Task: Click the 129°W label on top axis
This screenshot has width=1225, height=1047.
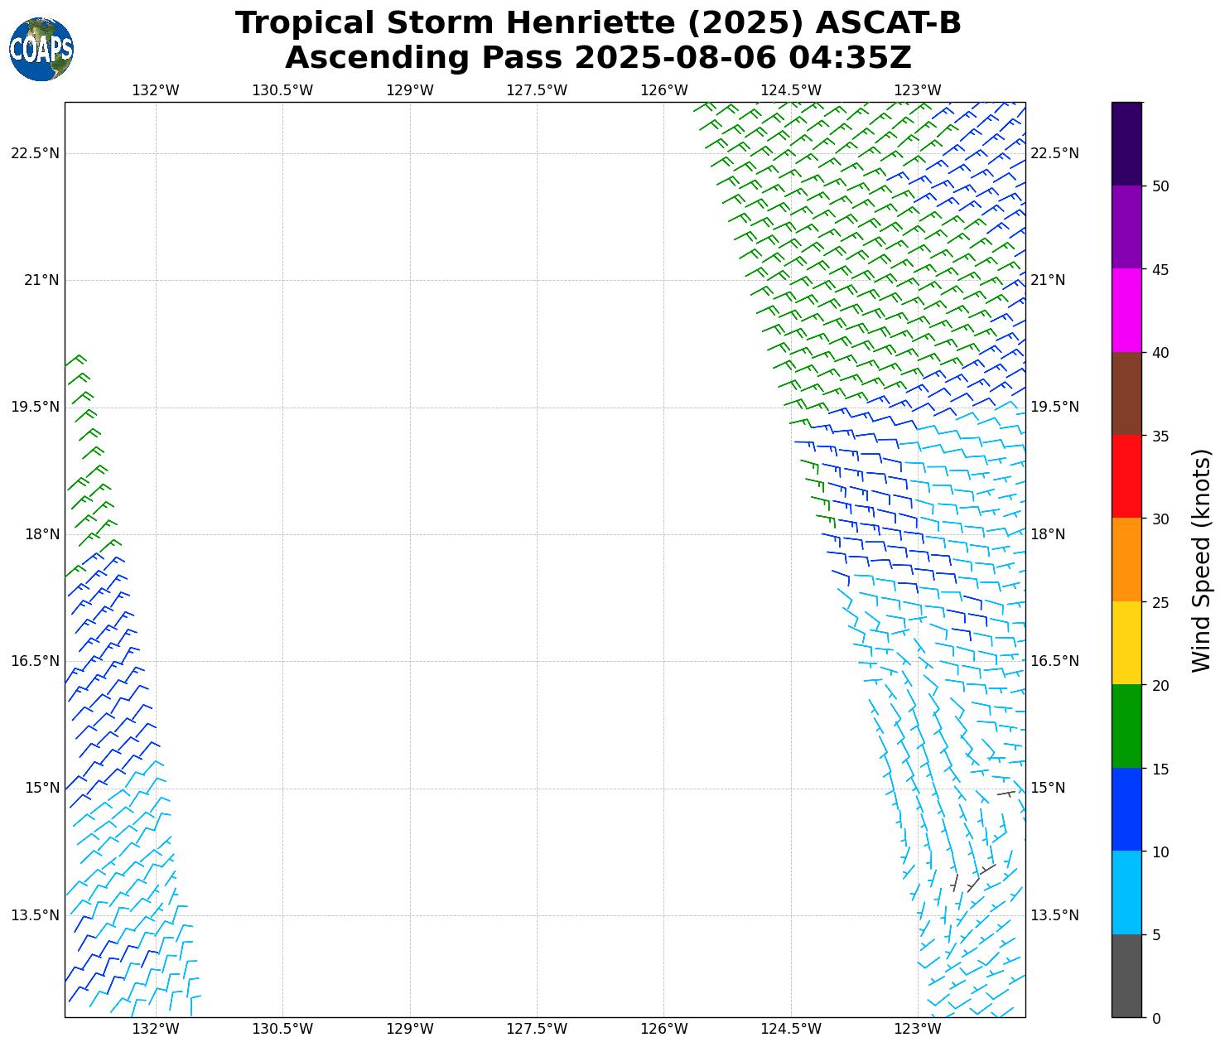Action: (x=410, y=90)
